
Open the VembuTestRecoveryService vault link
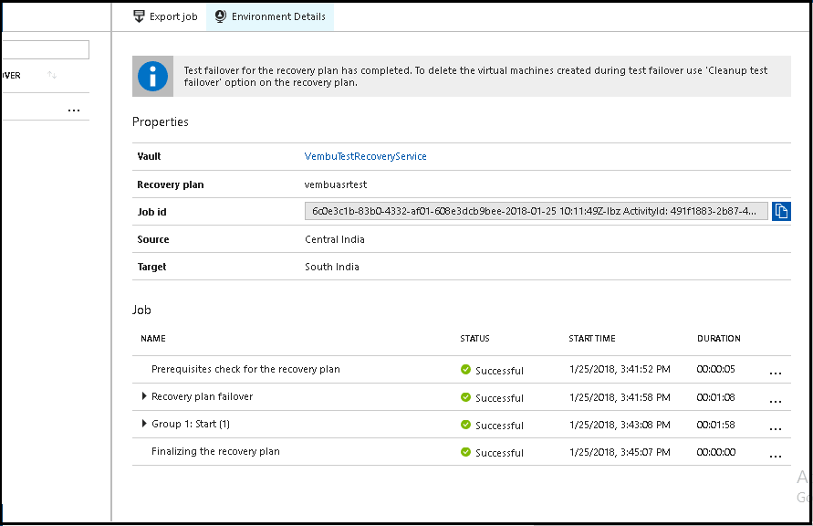coord(365,156)
